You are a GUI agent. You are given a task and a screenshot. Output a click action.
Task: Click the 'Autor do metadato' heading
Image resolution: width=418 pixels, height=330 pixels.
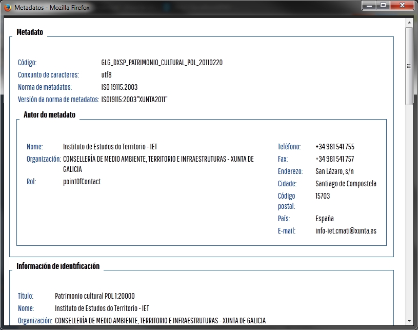tap(49, 115)
